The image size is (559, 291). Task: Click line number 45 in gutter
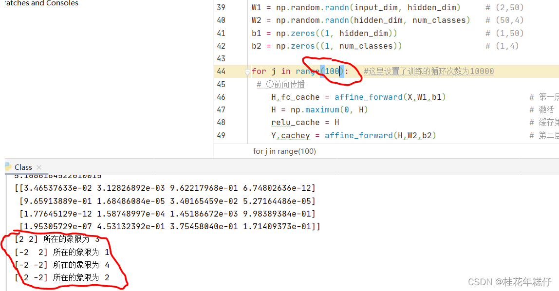221,84
